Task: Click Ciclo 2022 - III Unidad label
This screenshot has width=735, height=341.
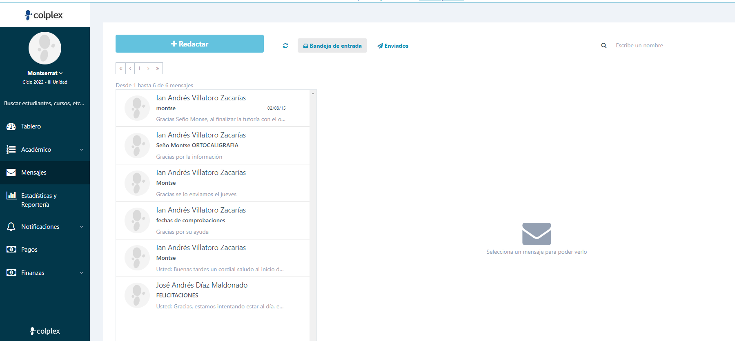Action: pos(45,82)
